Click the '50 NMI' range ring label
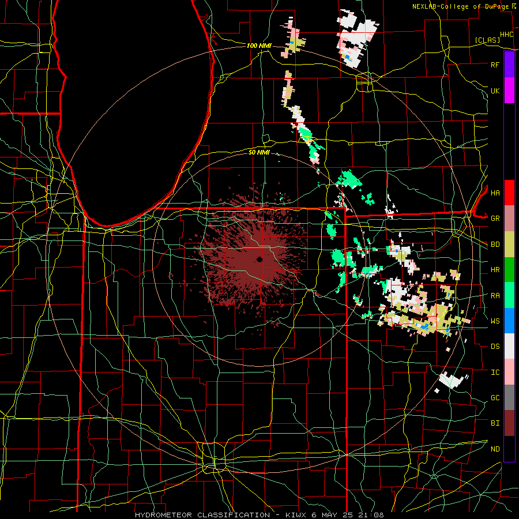519x519 pixels. click(x=259, y=152)
